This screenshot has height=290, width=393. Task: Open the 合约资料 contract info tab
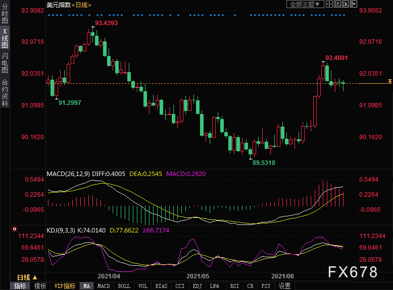pyautogui.click(x=5, y=92)
